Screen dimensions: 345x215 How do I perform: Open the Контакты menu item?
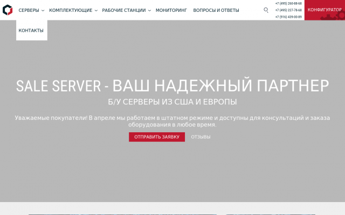[x=31, y=31]
